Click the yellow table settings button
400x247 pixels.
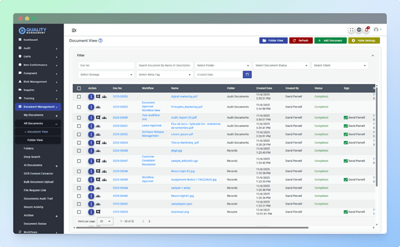pyautogui.click(x=364, y=40)
